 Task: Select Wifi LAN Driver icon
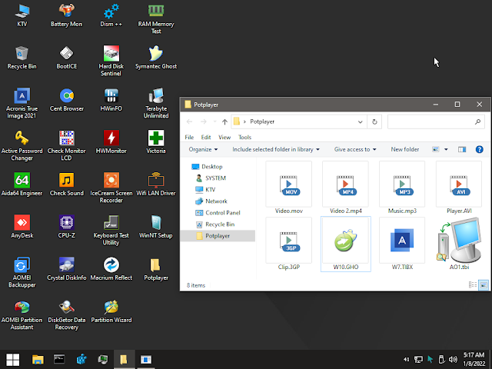(156, 184)
